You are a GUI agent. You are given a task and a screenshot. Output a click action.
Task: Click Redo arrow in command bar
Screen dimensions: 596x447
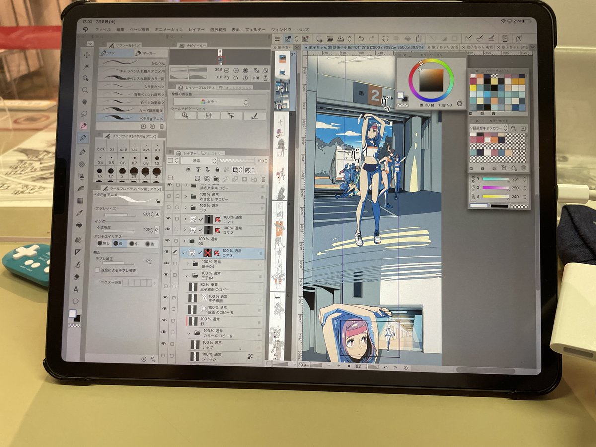pos(372,38)
